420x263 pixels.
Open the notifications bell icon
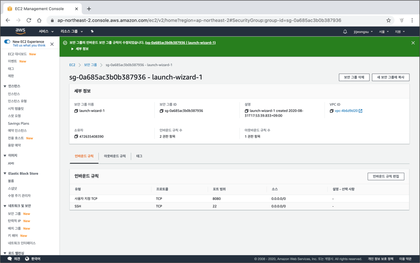(x=345, y=32)
